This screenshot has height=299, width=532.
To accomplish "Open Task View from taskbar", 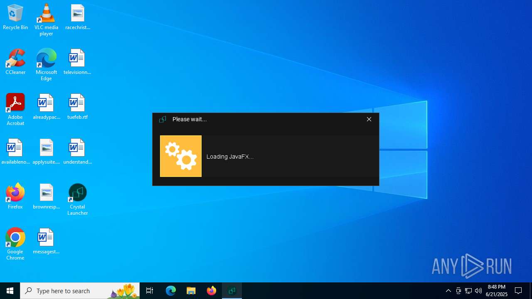I will click(150, 291).
